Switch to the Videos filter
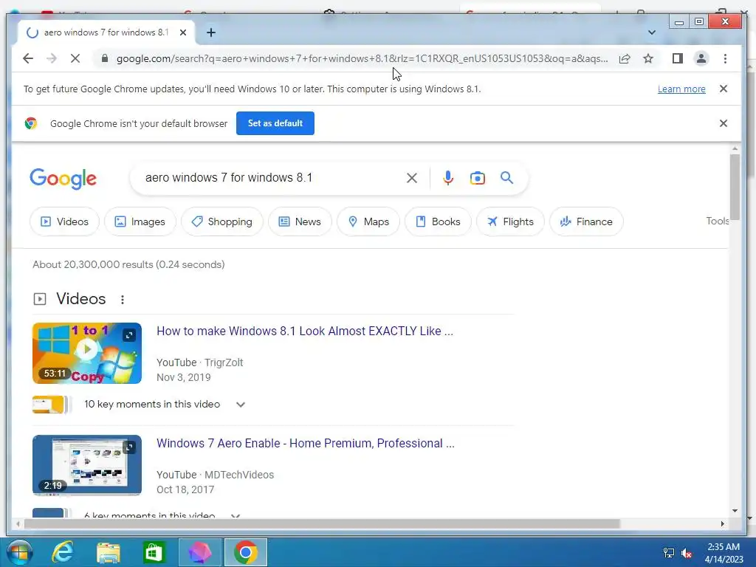This screenshot has height=567, width=756. pyautogui.click(x=65, y=221)
